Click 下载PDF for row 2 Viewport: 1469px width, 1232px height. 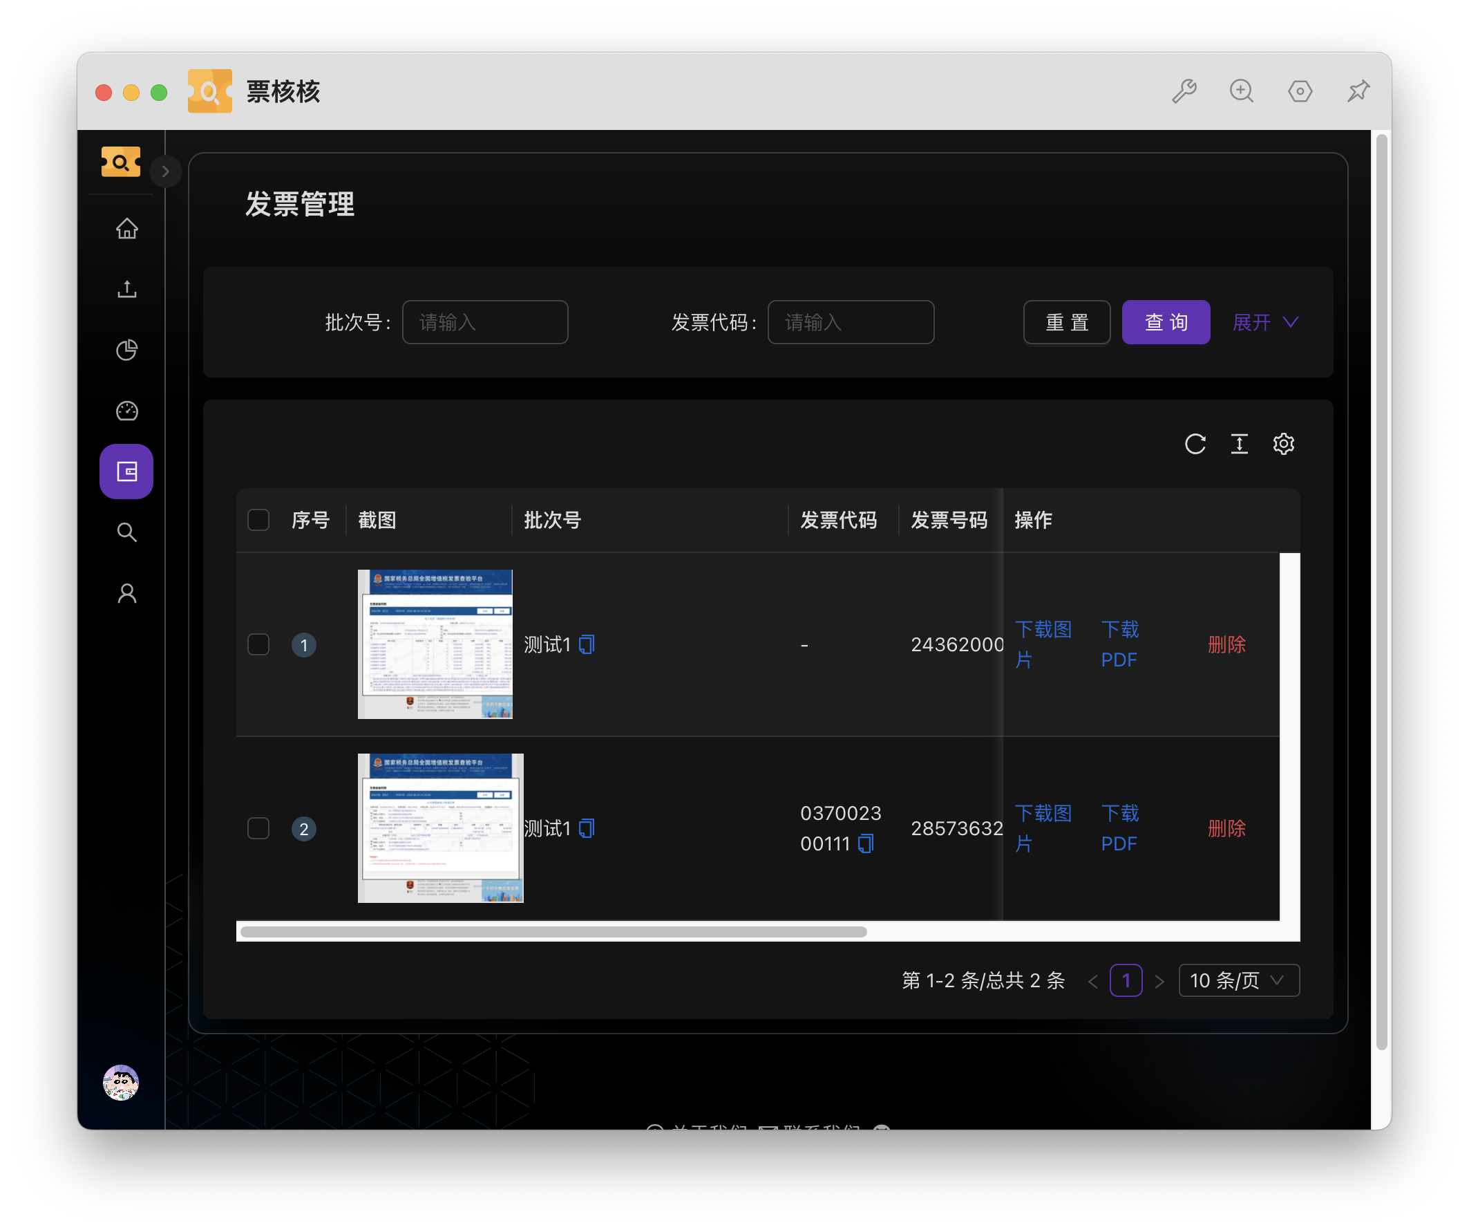point(1120,828)
